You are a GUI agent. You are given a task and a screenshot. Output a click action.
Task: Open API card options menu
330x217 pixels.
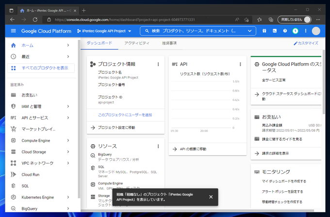click(x=240, y=64)
